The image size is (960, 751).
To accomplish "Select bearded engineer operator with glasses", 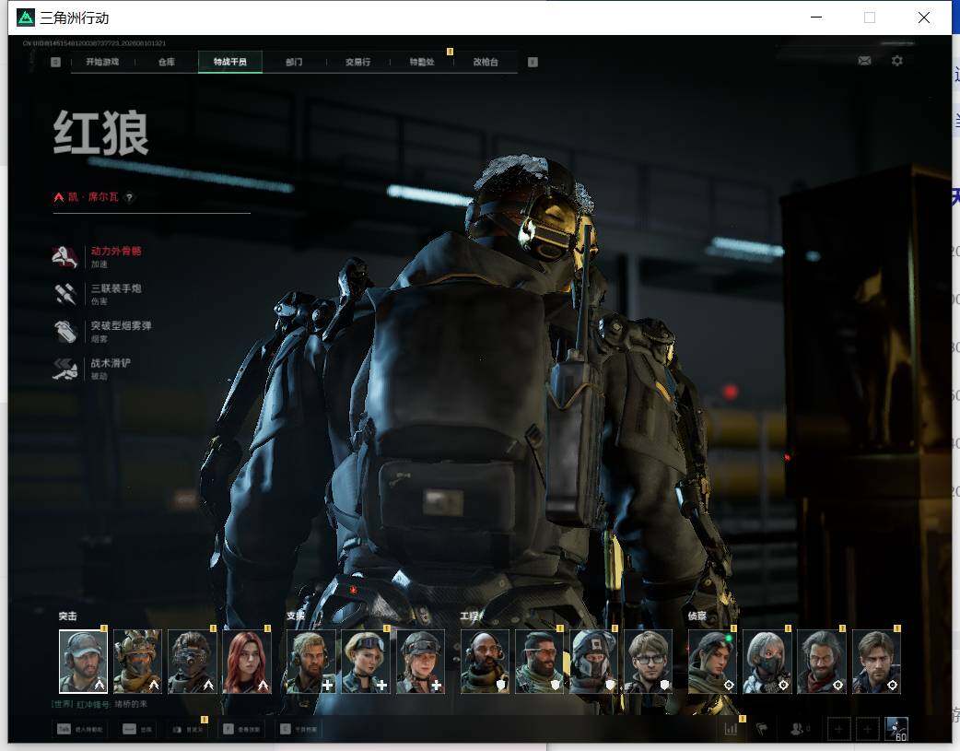I will tap(539, 662).
